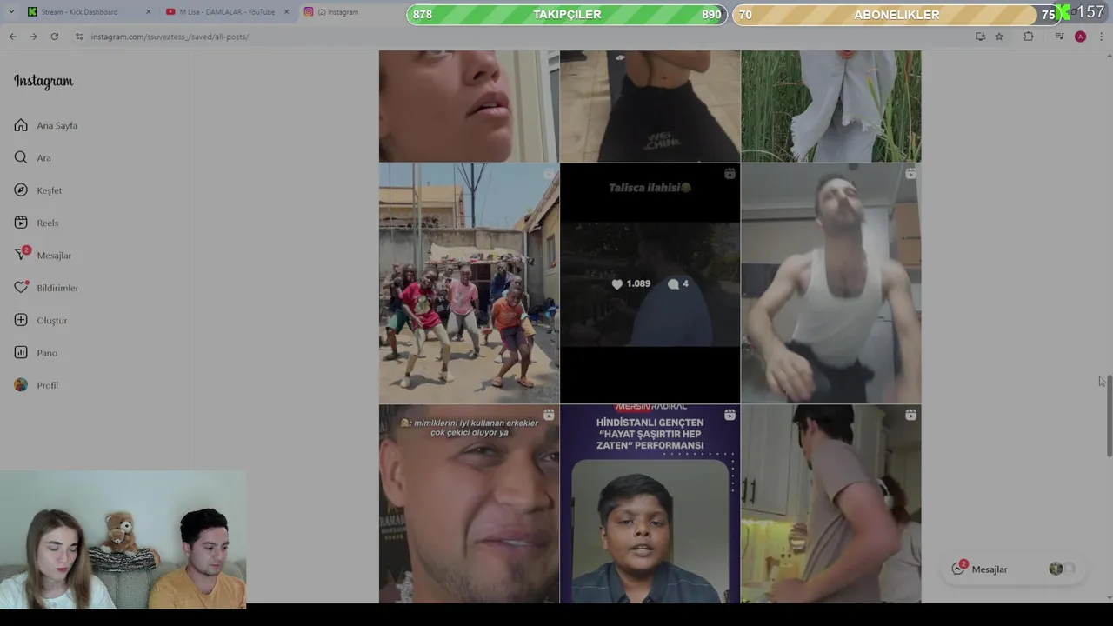Open Mesajlar in the left sidebar
Viewport: 1113px width, 626px height.
pos(43,255)
